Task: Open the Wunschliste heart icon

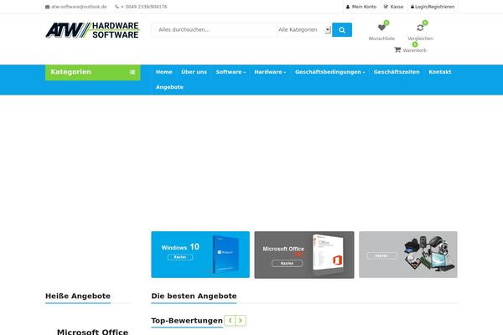Action: pos(381,28)
